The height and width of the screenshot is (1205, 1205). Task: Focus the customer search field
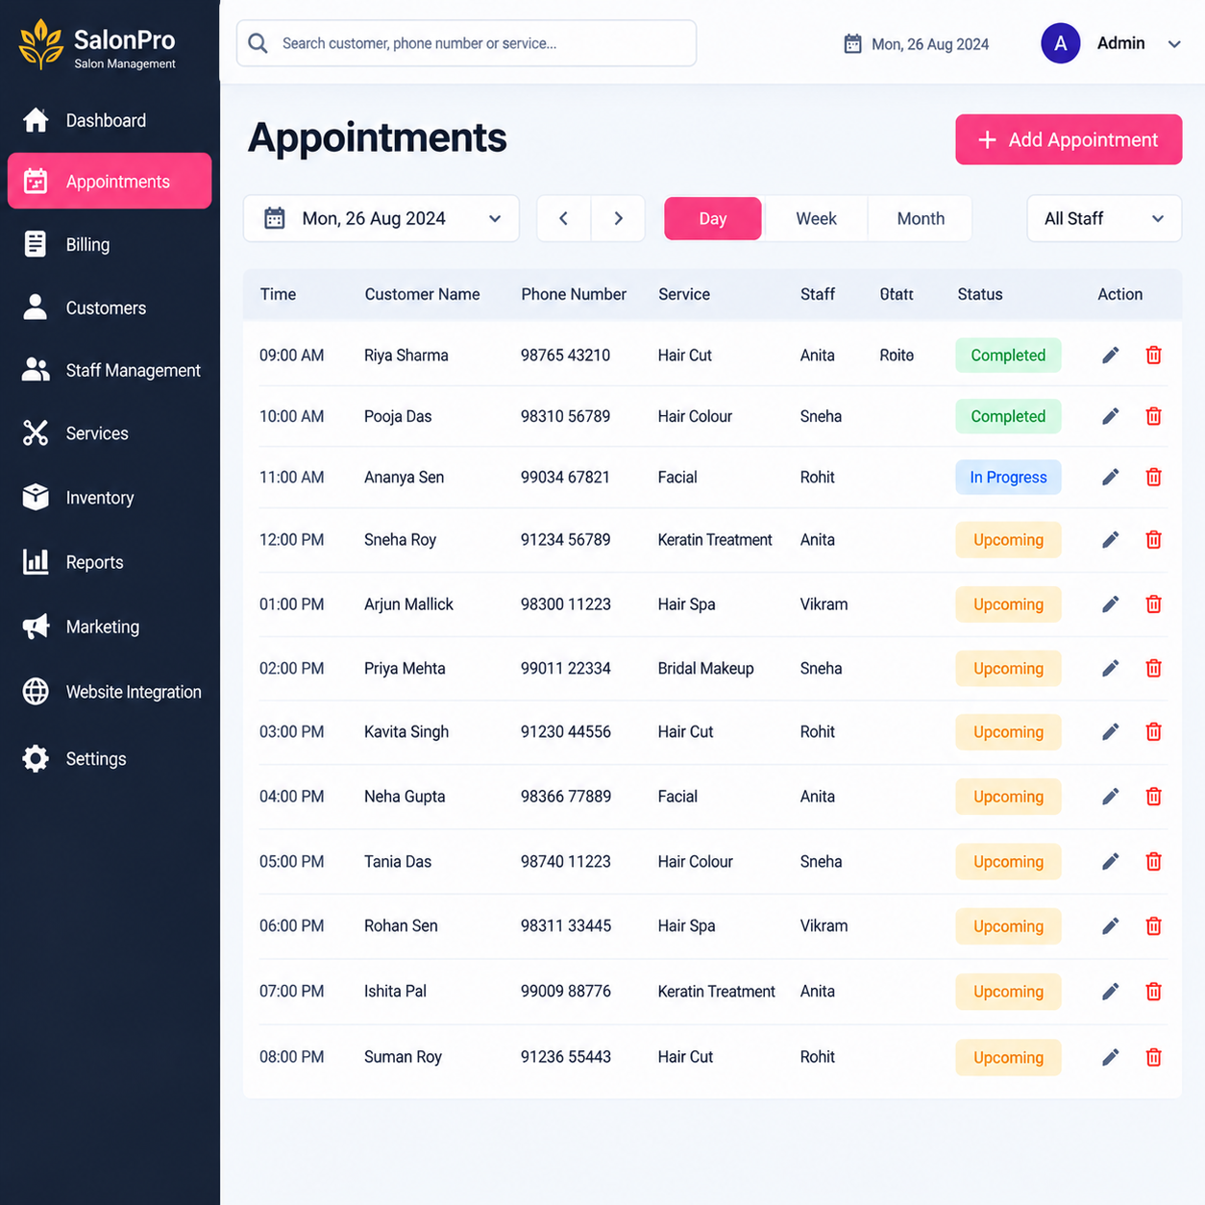(466, 43)
